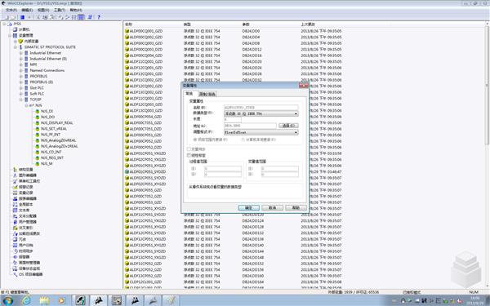Open the FloatToFloat format adaptation dropdown
The image size is (490, 306).
coord(261,132)
